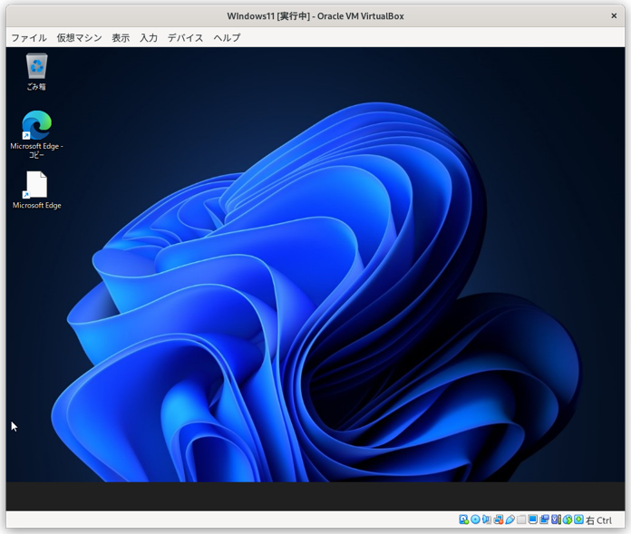The image size is (631, 534).
Task: Open the ファイル menu
Action: click(29, 38)
